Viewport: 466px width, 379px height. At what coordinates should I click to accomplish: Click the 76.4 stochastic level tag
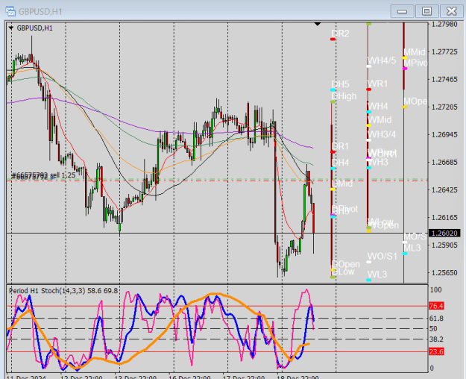(x=436, y=306)
